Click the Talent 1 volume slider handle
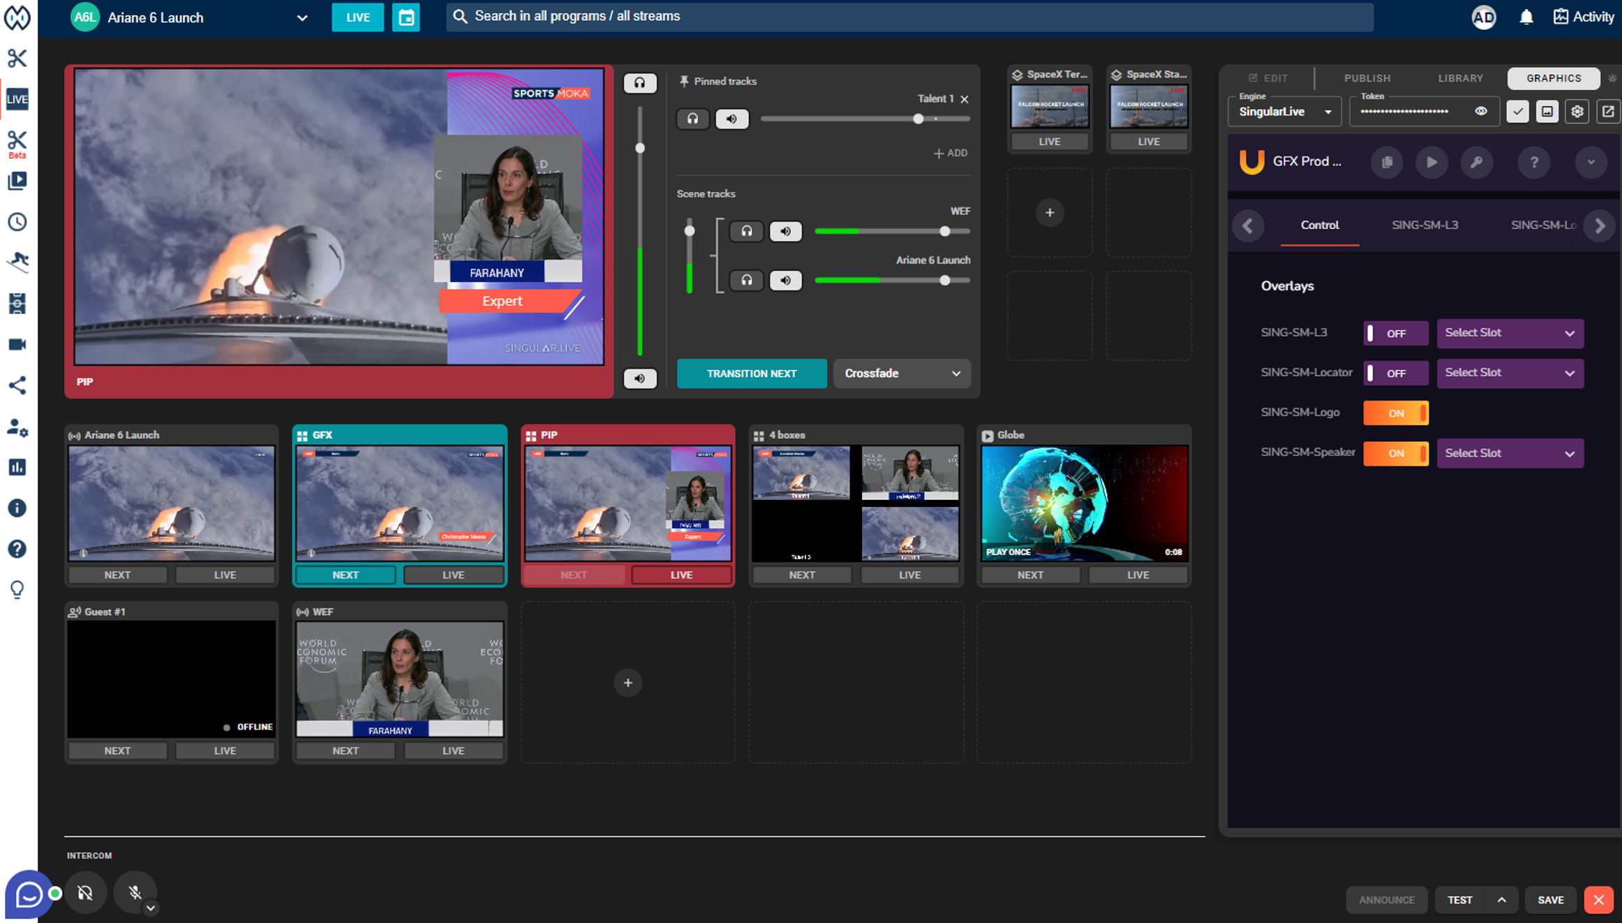 918,119
